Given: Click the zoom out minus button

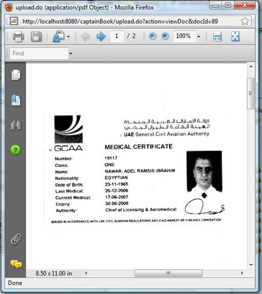Looking at the screenshot, I should click(x=152, y=36).
